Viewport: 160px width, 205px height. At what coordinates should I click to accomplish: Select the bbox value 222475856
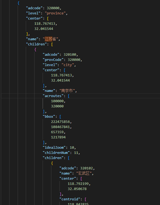point(60,122)
